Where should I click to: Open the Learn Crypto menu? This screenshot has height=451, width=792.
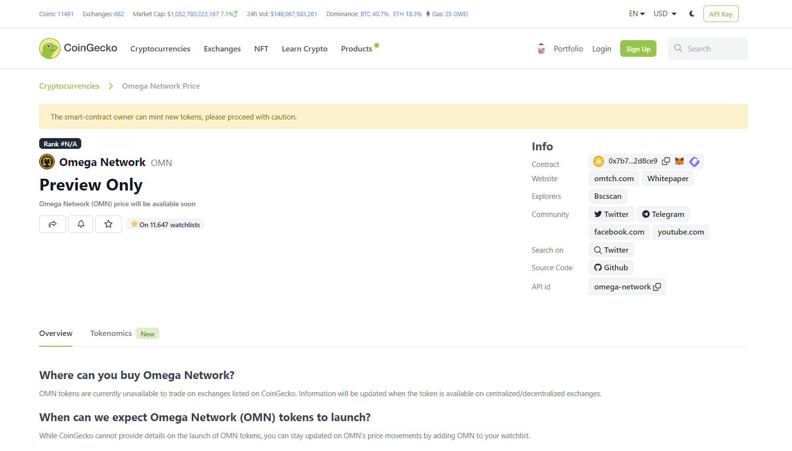(x=304, y=49)
